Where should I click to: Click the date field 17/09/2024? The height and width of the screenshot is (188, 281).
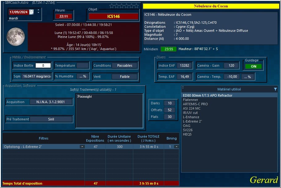click(x=19, y=12)
